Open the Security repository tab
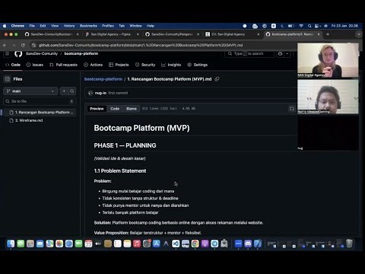 pos(145,65)
